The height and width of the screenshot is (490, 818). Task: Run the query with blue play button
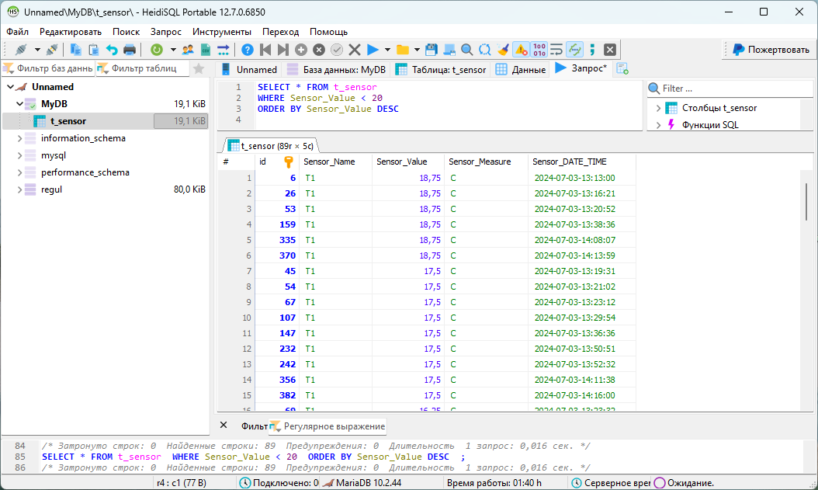373,50
